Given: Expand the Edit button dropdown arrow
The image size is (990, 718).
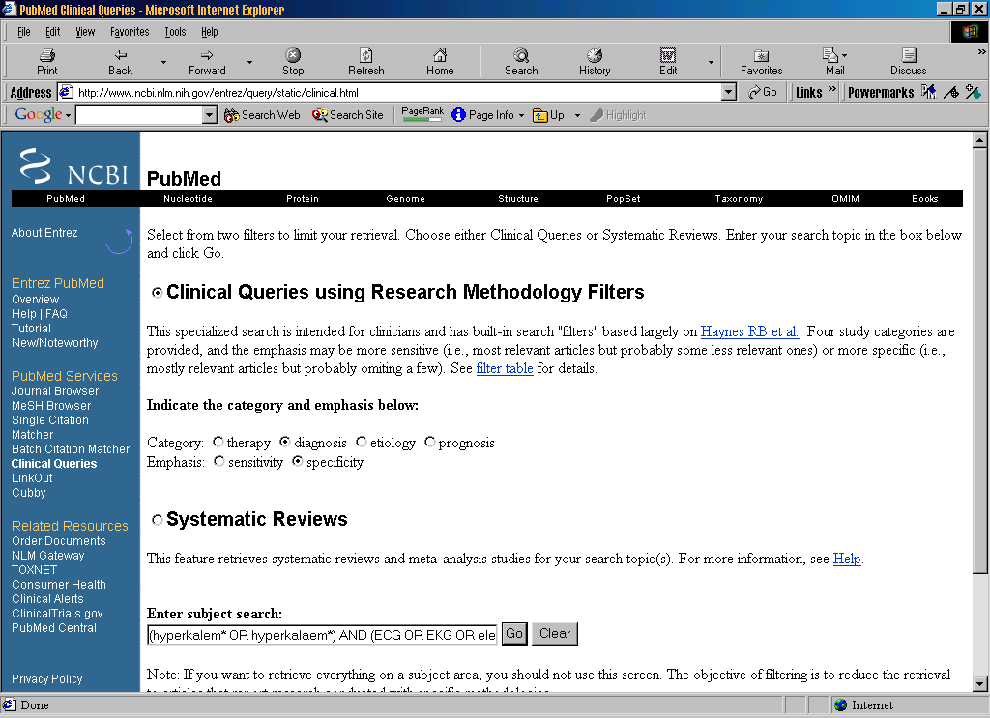Looking at the screenshot, I should 711,62.
